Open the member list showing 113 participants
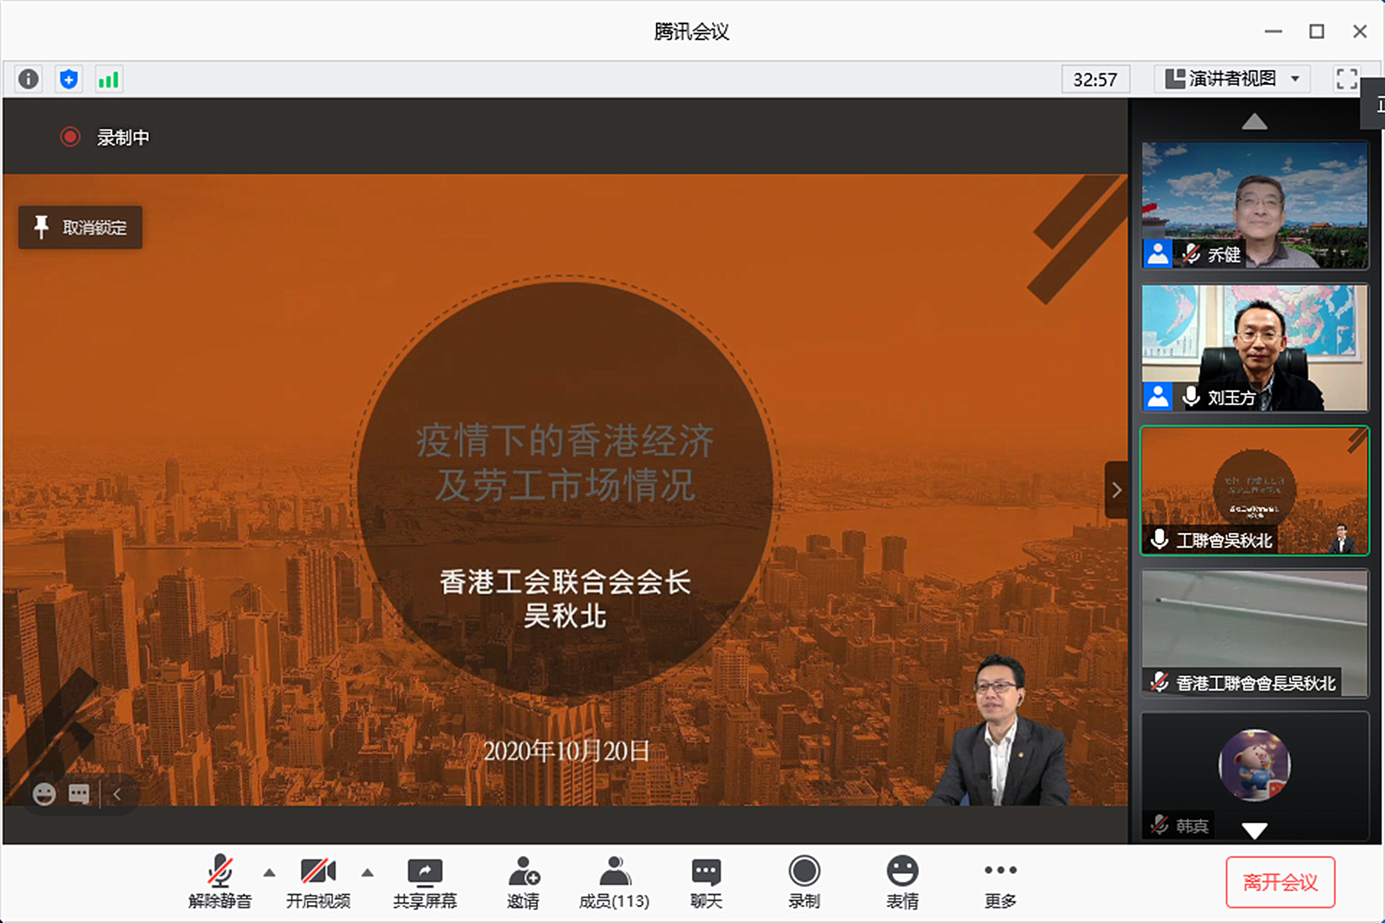Image resolution: width=1385 pixels, height=923 pixels. click(x=614, y=881)
